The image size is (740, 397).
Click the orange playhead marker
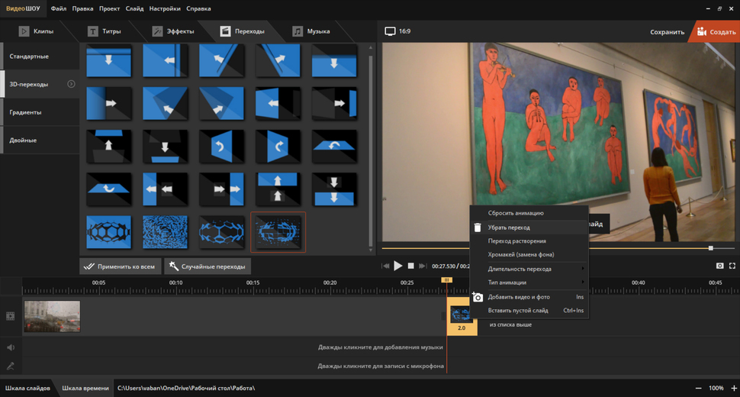446,280
